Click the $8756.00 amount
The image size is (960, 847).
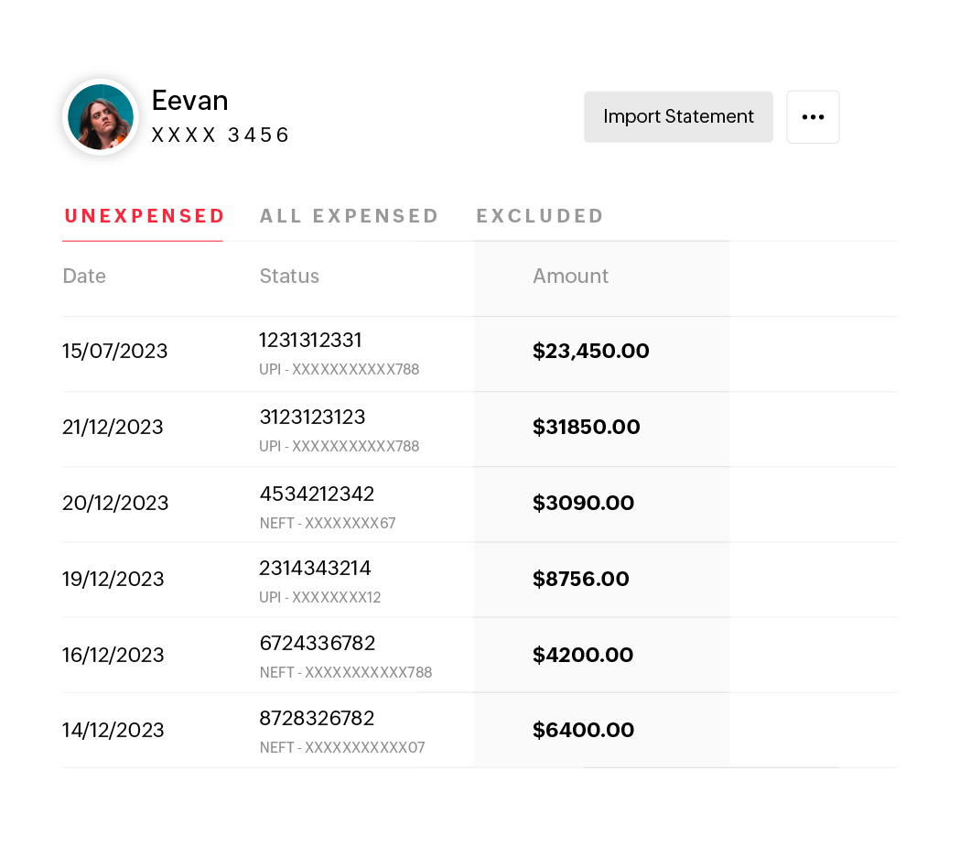[x=580, y=579]
